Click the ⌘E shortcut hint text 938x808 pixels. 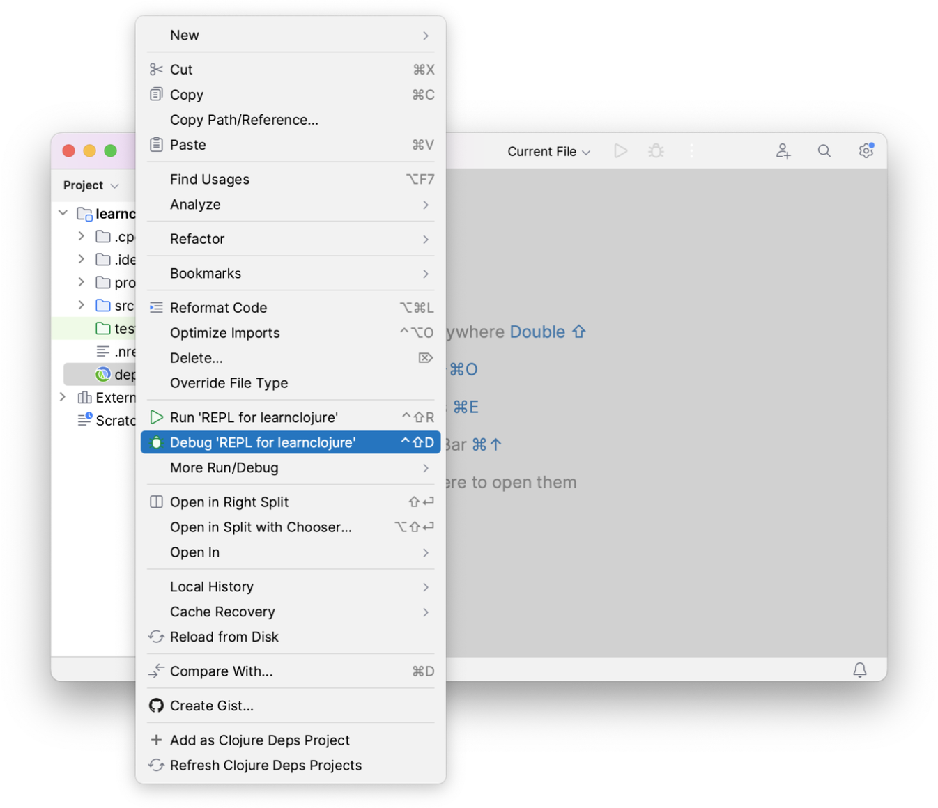pyautogui.click(x=466, y=407)
